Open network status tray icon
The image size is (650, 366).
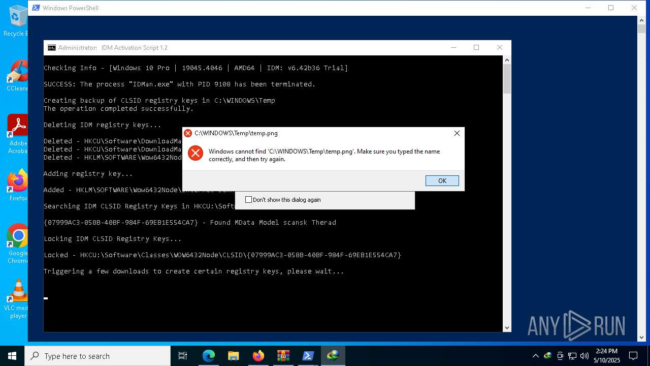[572, 356]
